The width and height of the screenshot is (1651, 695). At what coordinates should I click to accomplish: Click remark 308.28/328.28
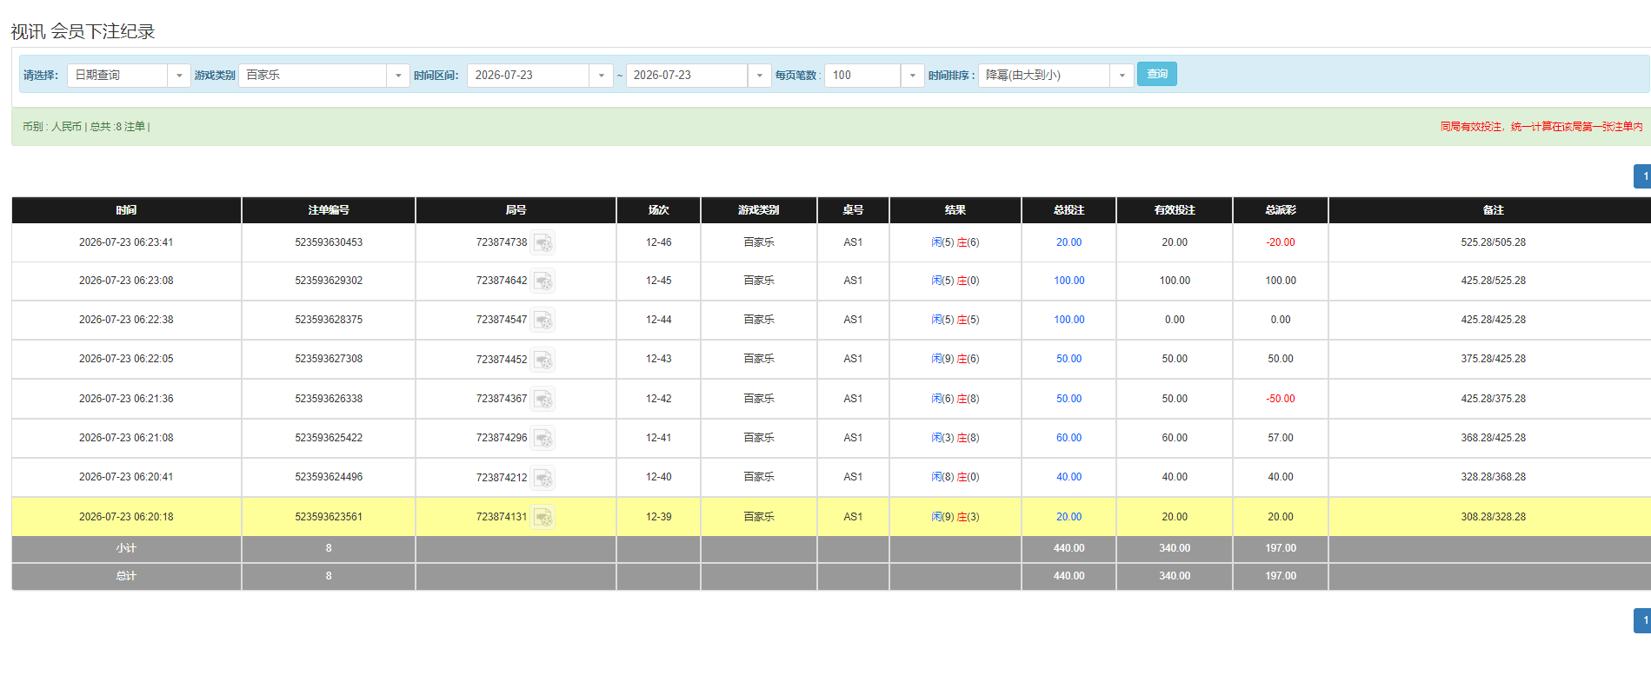(1493, 517)
